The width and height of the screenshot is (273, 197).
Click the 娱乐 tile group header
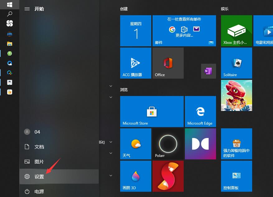click(x=225, y=9)
